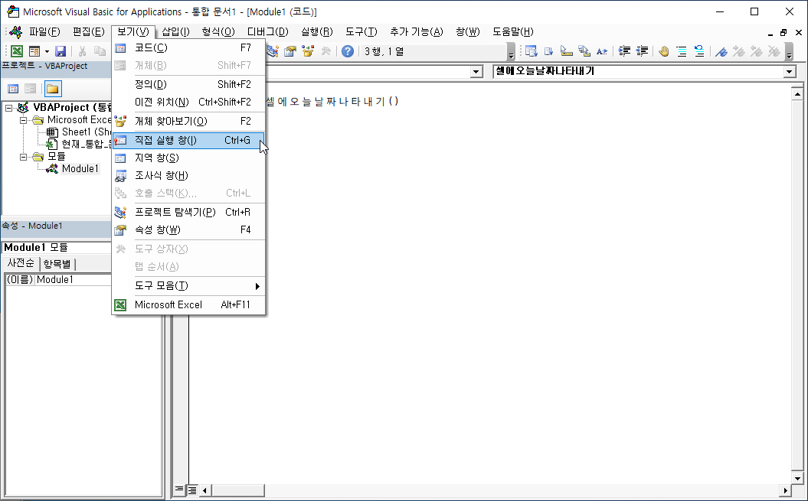Viewport: 808px width, 501px height.
Task: Choose 직접 실행 창(I) menu entry
Action: [x=188, y=140]
